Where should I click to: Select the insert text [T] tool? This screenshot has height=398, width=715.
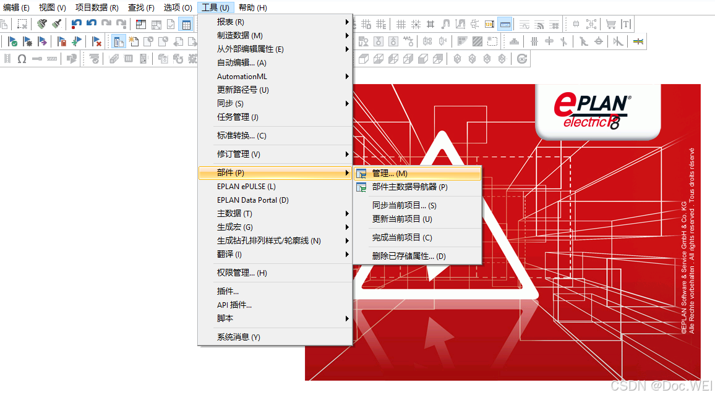(x=627, y=24)
